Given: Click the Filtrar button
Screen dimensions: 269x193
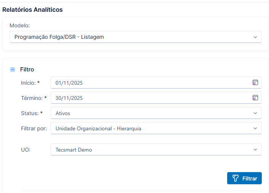Looking at the screenshot, I should coord(244,178).
